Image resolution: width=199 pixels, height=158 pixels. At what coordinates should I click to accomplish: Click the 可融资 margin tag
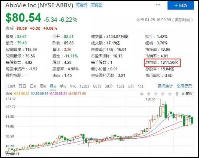(x=82, y=5)
